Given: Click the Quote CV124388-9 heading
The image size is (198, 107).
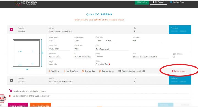Looking at the screenshot, I should pos(99,14).
